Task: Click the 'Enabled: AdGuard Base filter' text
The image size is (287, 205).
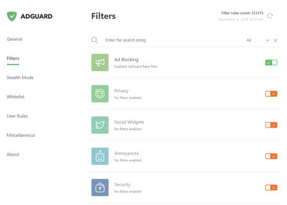Action: click(136, 66)
